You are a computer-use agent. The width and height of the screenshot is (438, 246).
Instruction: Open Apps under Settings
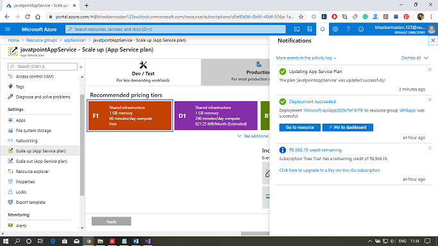21,120
